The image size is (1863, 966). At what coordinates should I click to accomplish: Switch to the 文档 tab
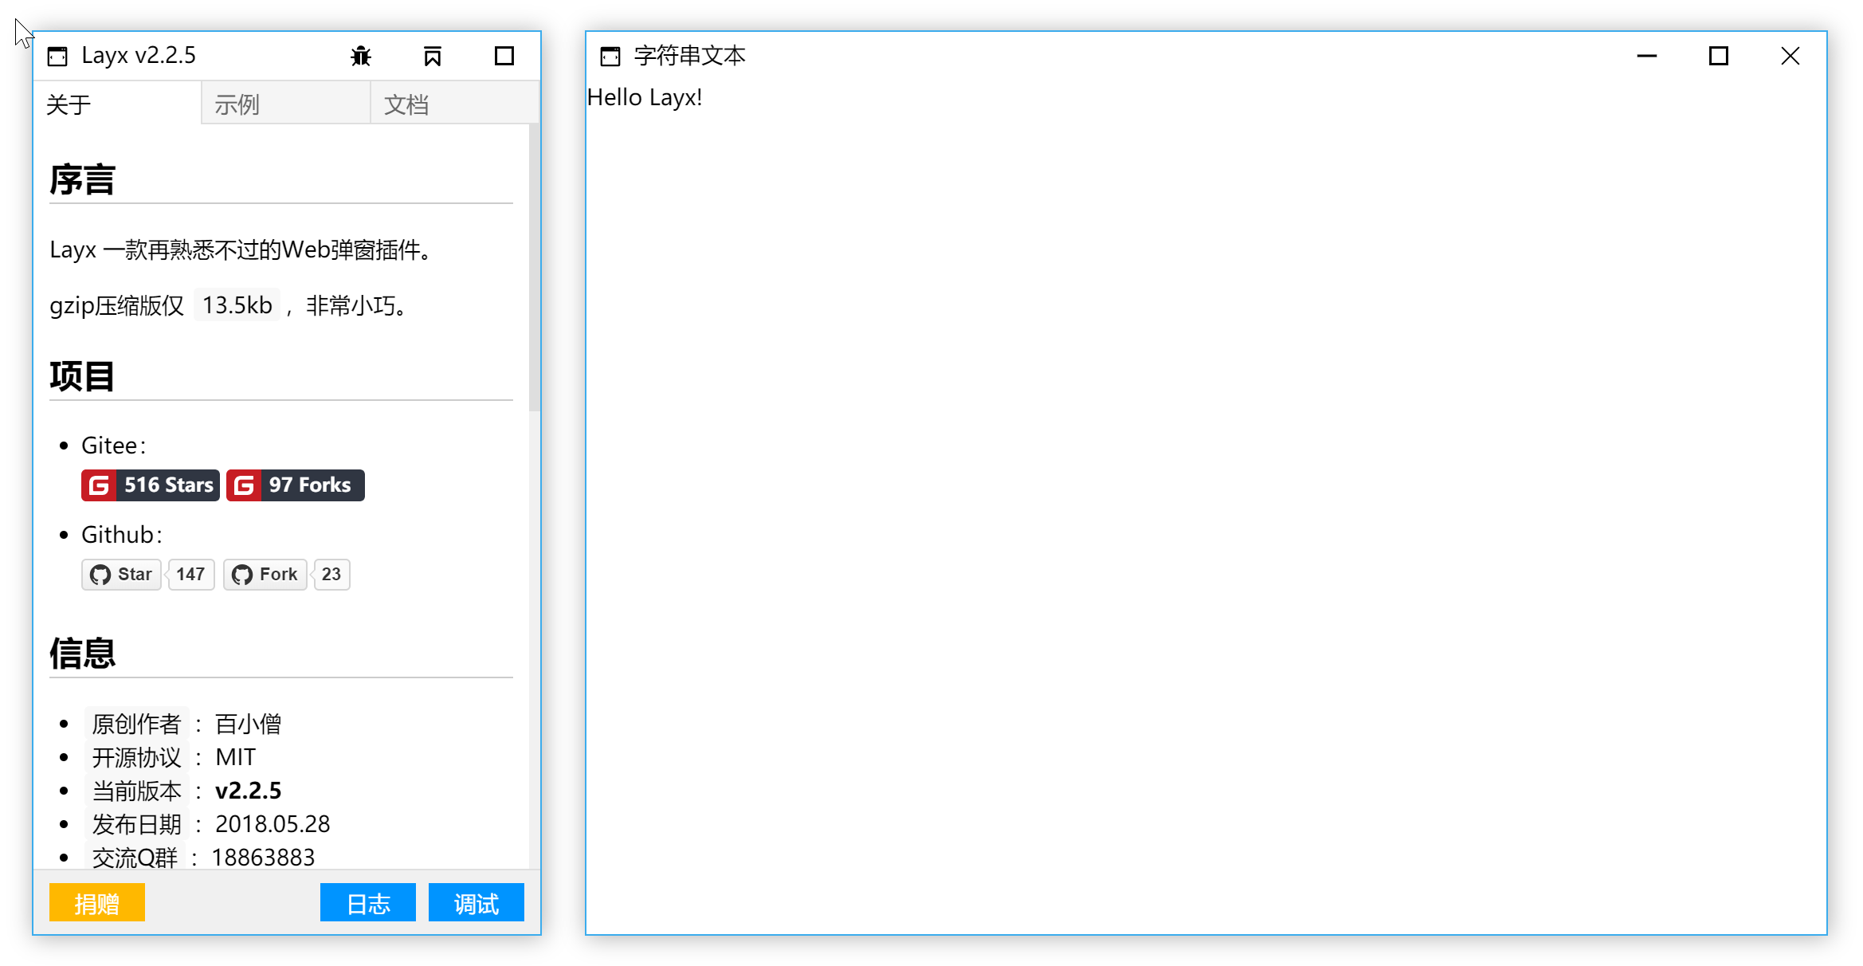point(454,104)
